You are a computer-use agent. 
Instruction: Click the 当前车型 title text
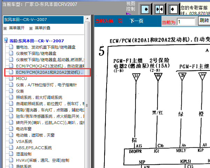click(40, 4)
